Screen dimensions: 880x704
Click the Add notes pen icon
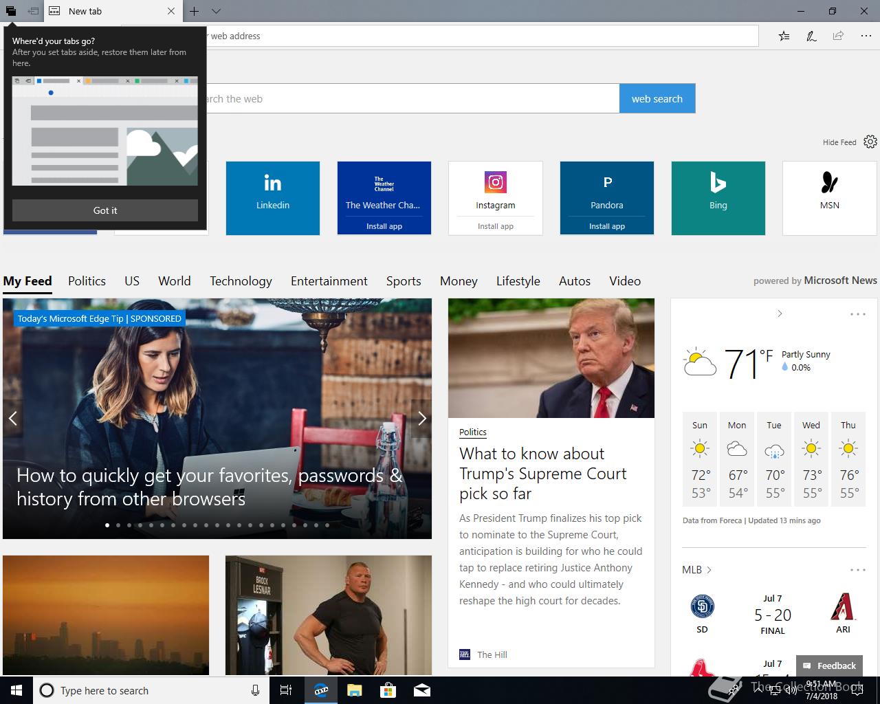811,36
